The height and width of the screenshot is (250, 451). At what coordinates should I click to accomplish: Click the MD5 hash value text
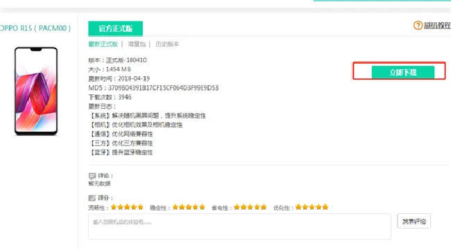coord(163,88)
